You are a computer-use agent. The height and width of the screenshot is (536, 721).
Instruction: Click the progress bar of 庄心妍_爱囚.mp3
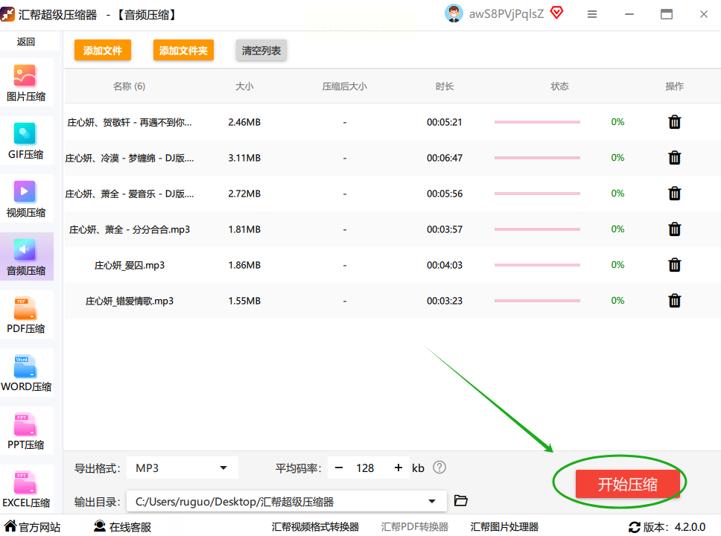coord(537,265)
